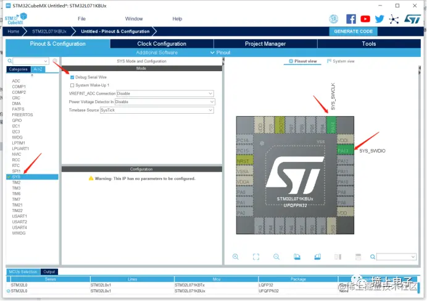Screen dimensions: 427x301
Task: Open the peripheral search combo box
Action: click(x=31, y=61)
